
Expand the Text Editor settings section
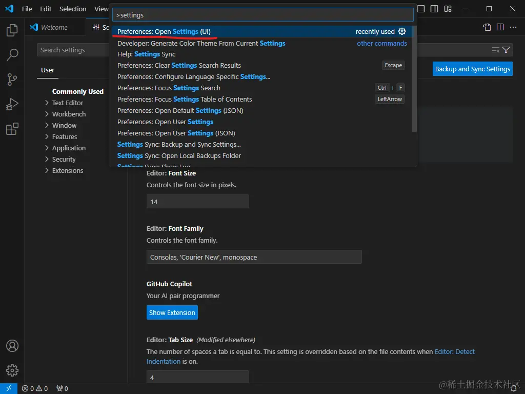point(67,103)
